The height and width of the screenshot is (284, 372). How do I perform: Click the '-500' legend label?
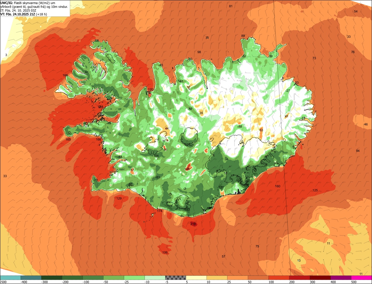(x=3, y=282)
